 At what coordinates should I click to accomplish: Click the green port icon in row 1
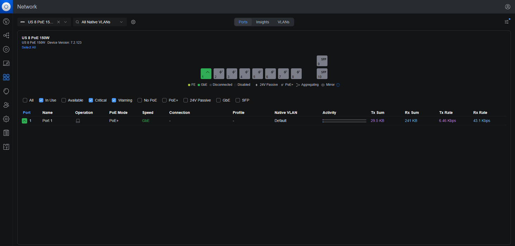(24, 121)
